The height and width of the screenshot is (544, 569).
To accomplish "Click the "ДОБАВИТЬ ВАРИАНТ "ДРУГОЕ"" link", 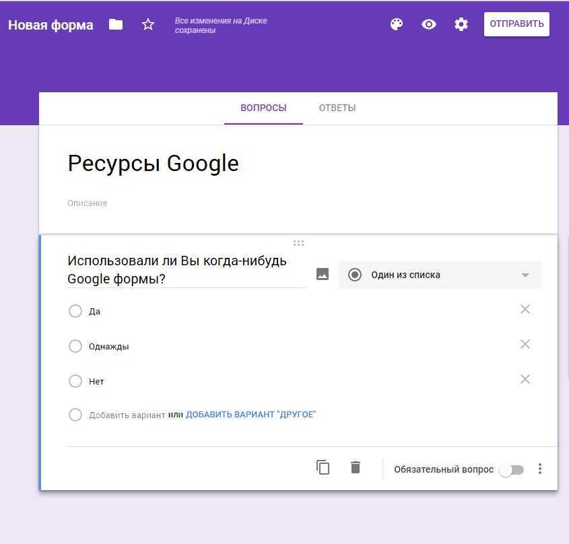I will click(x=250, y=415).
